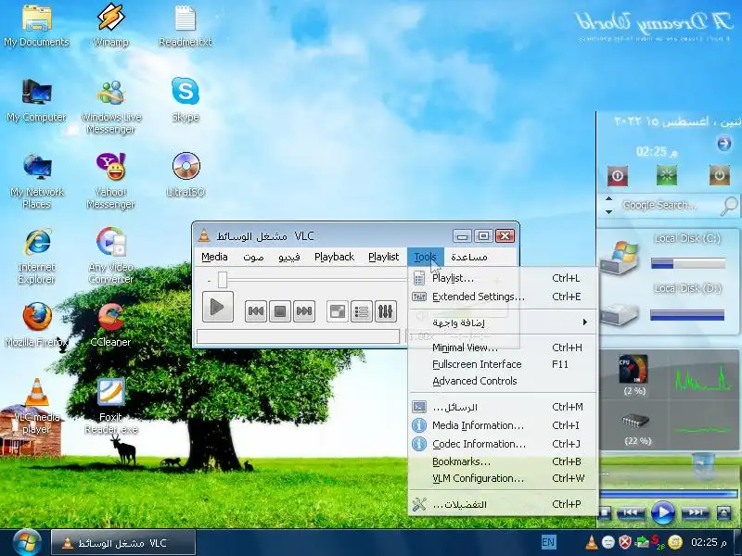Click the sidebar red power-off gadget button
The height and width of the screenshot is (556, 742).
[618, 175]
